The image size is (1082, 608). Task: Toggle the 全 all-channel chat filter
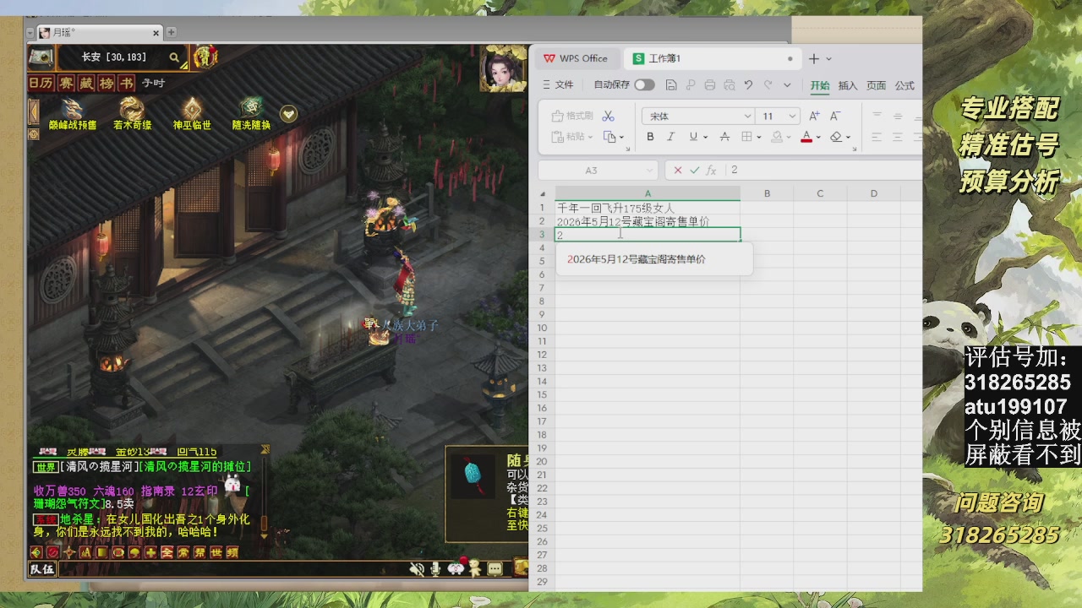(x=167, y=552)
